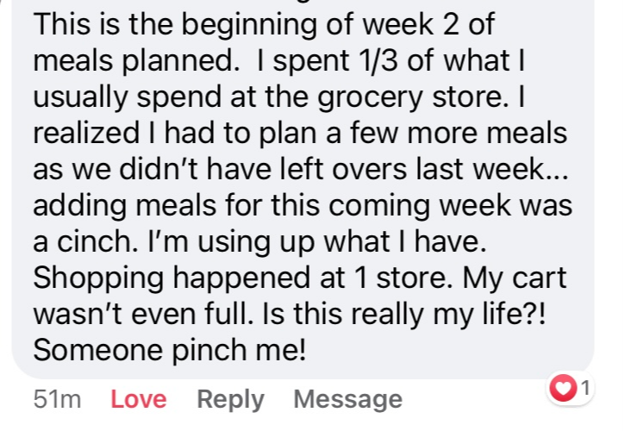This screenshot has height=431, width=625.
Task: Click the word "grocery" in the comment
Action: (371, 97)
